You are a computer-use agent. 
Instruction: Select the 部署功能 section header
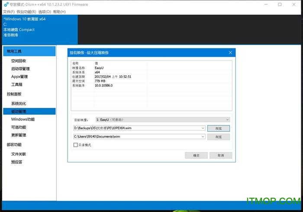click(x=14, y=145)
